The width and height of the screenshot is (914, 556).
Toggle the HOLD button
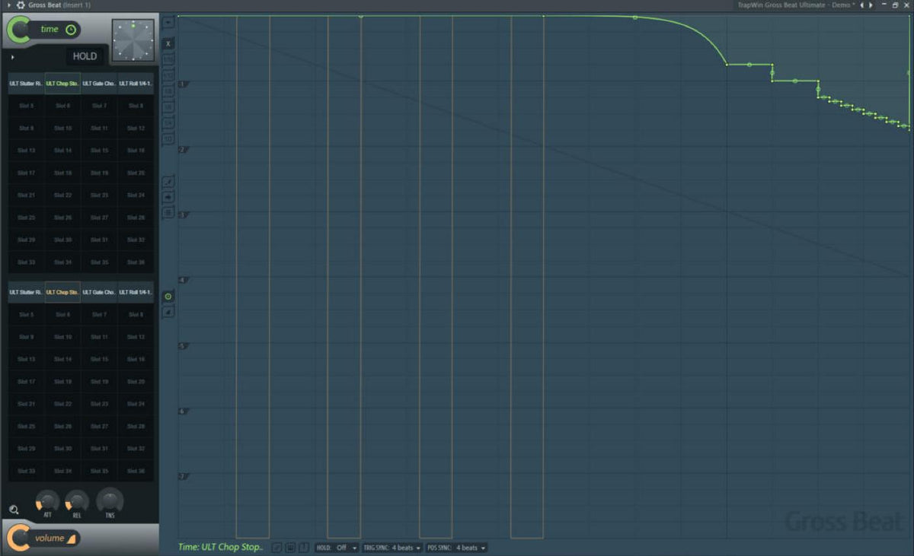click(x=85, y=56)
